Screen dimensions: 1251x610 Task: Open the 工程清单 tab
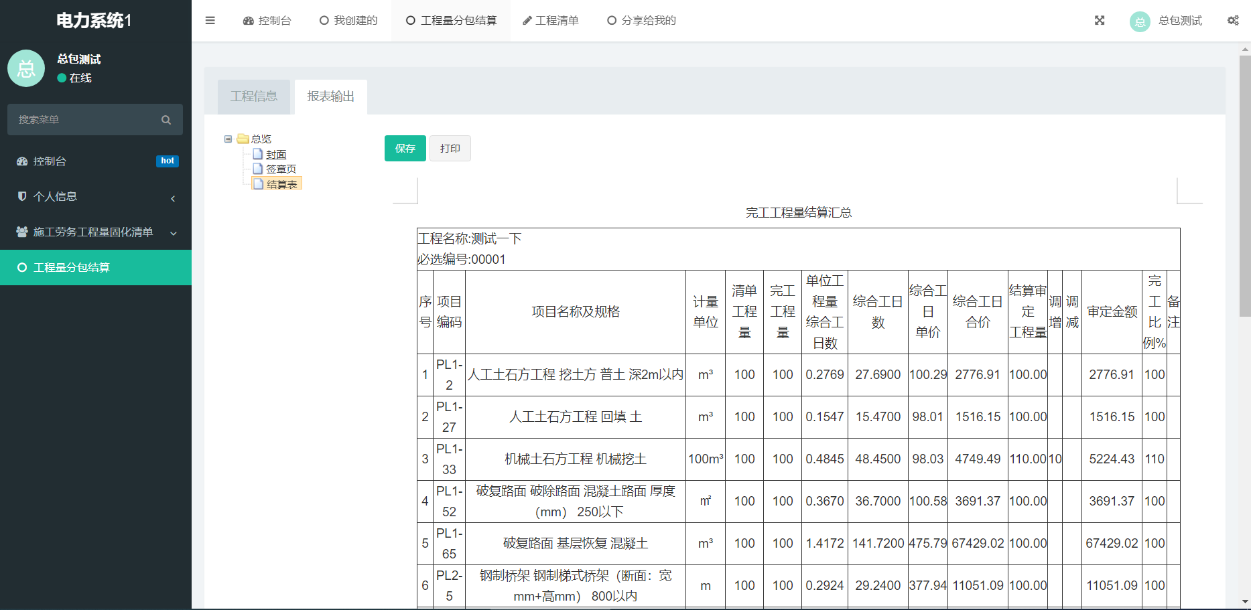tap(551, 21)
